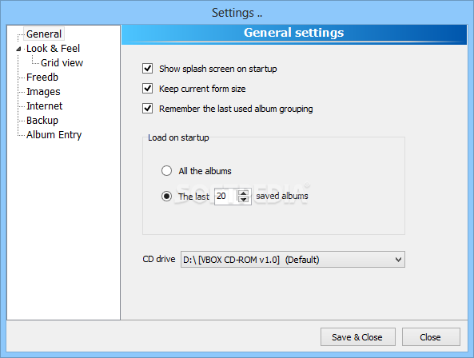The image size is (474, 358).
Task: Decrease the saved albums count
Action: point(243,200)
